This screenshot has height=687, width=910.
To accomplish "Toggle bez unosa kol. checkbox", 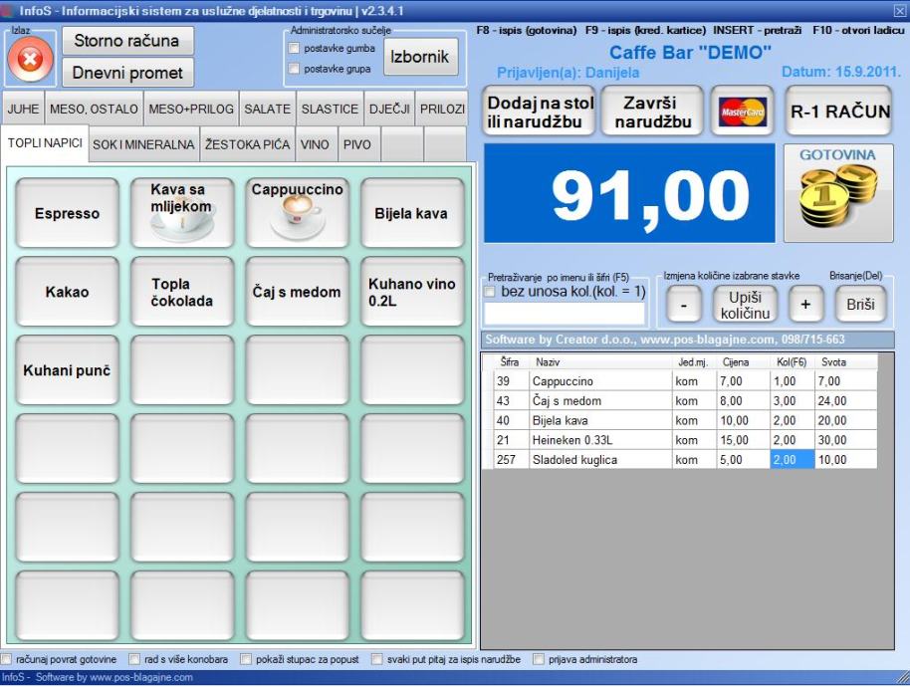I will [491, 292].
